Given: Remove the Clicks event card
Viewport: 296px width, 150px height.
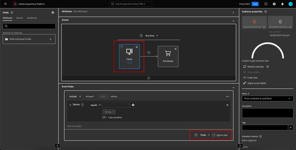Looking at the screenshot, I should (137, 47).
